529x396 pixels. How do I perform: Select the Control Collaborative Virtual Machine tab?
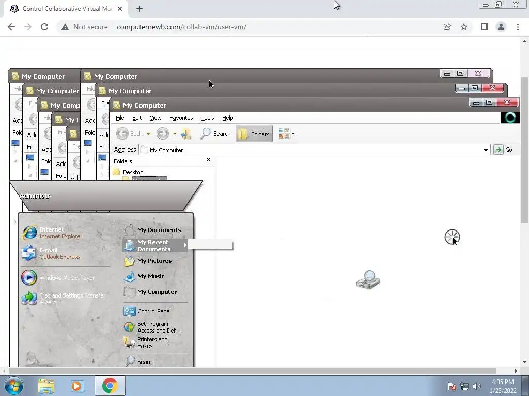(x=66, y=9)
